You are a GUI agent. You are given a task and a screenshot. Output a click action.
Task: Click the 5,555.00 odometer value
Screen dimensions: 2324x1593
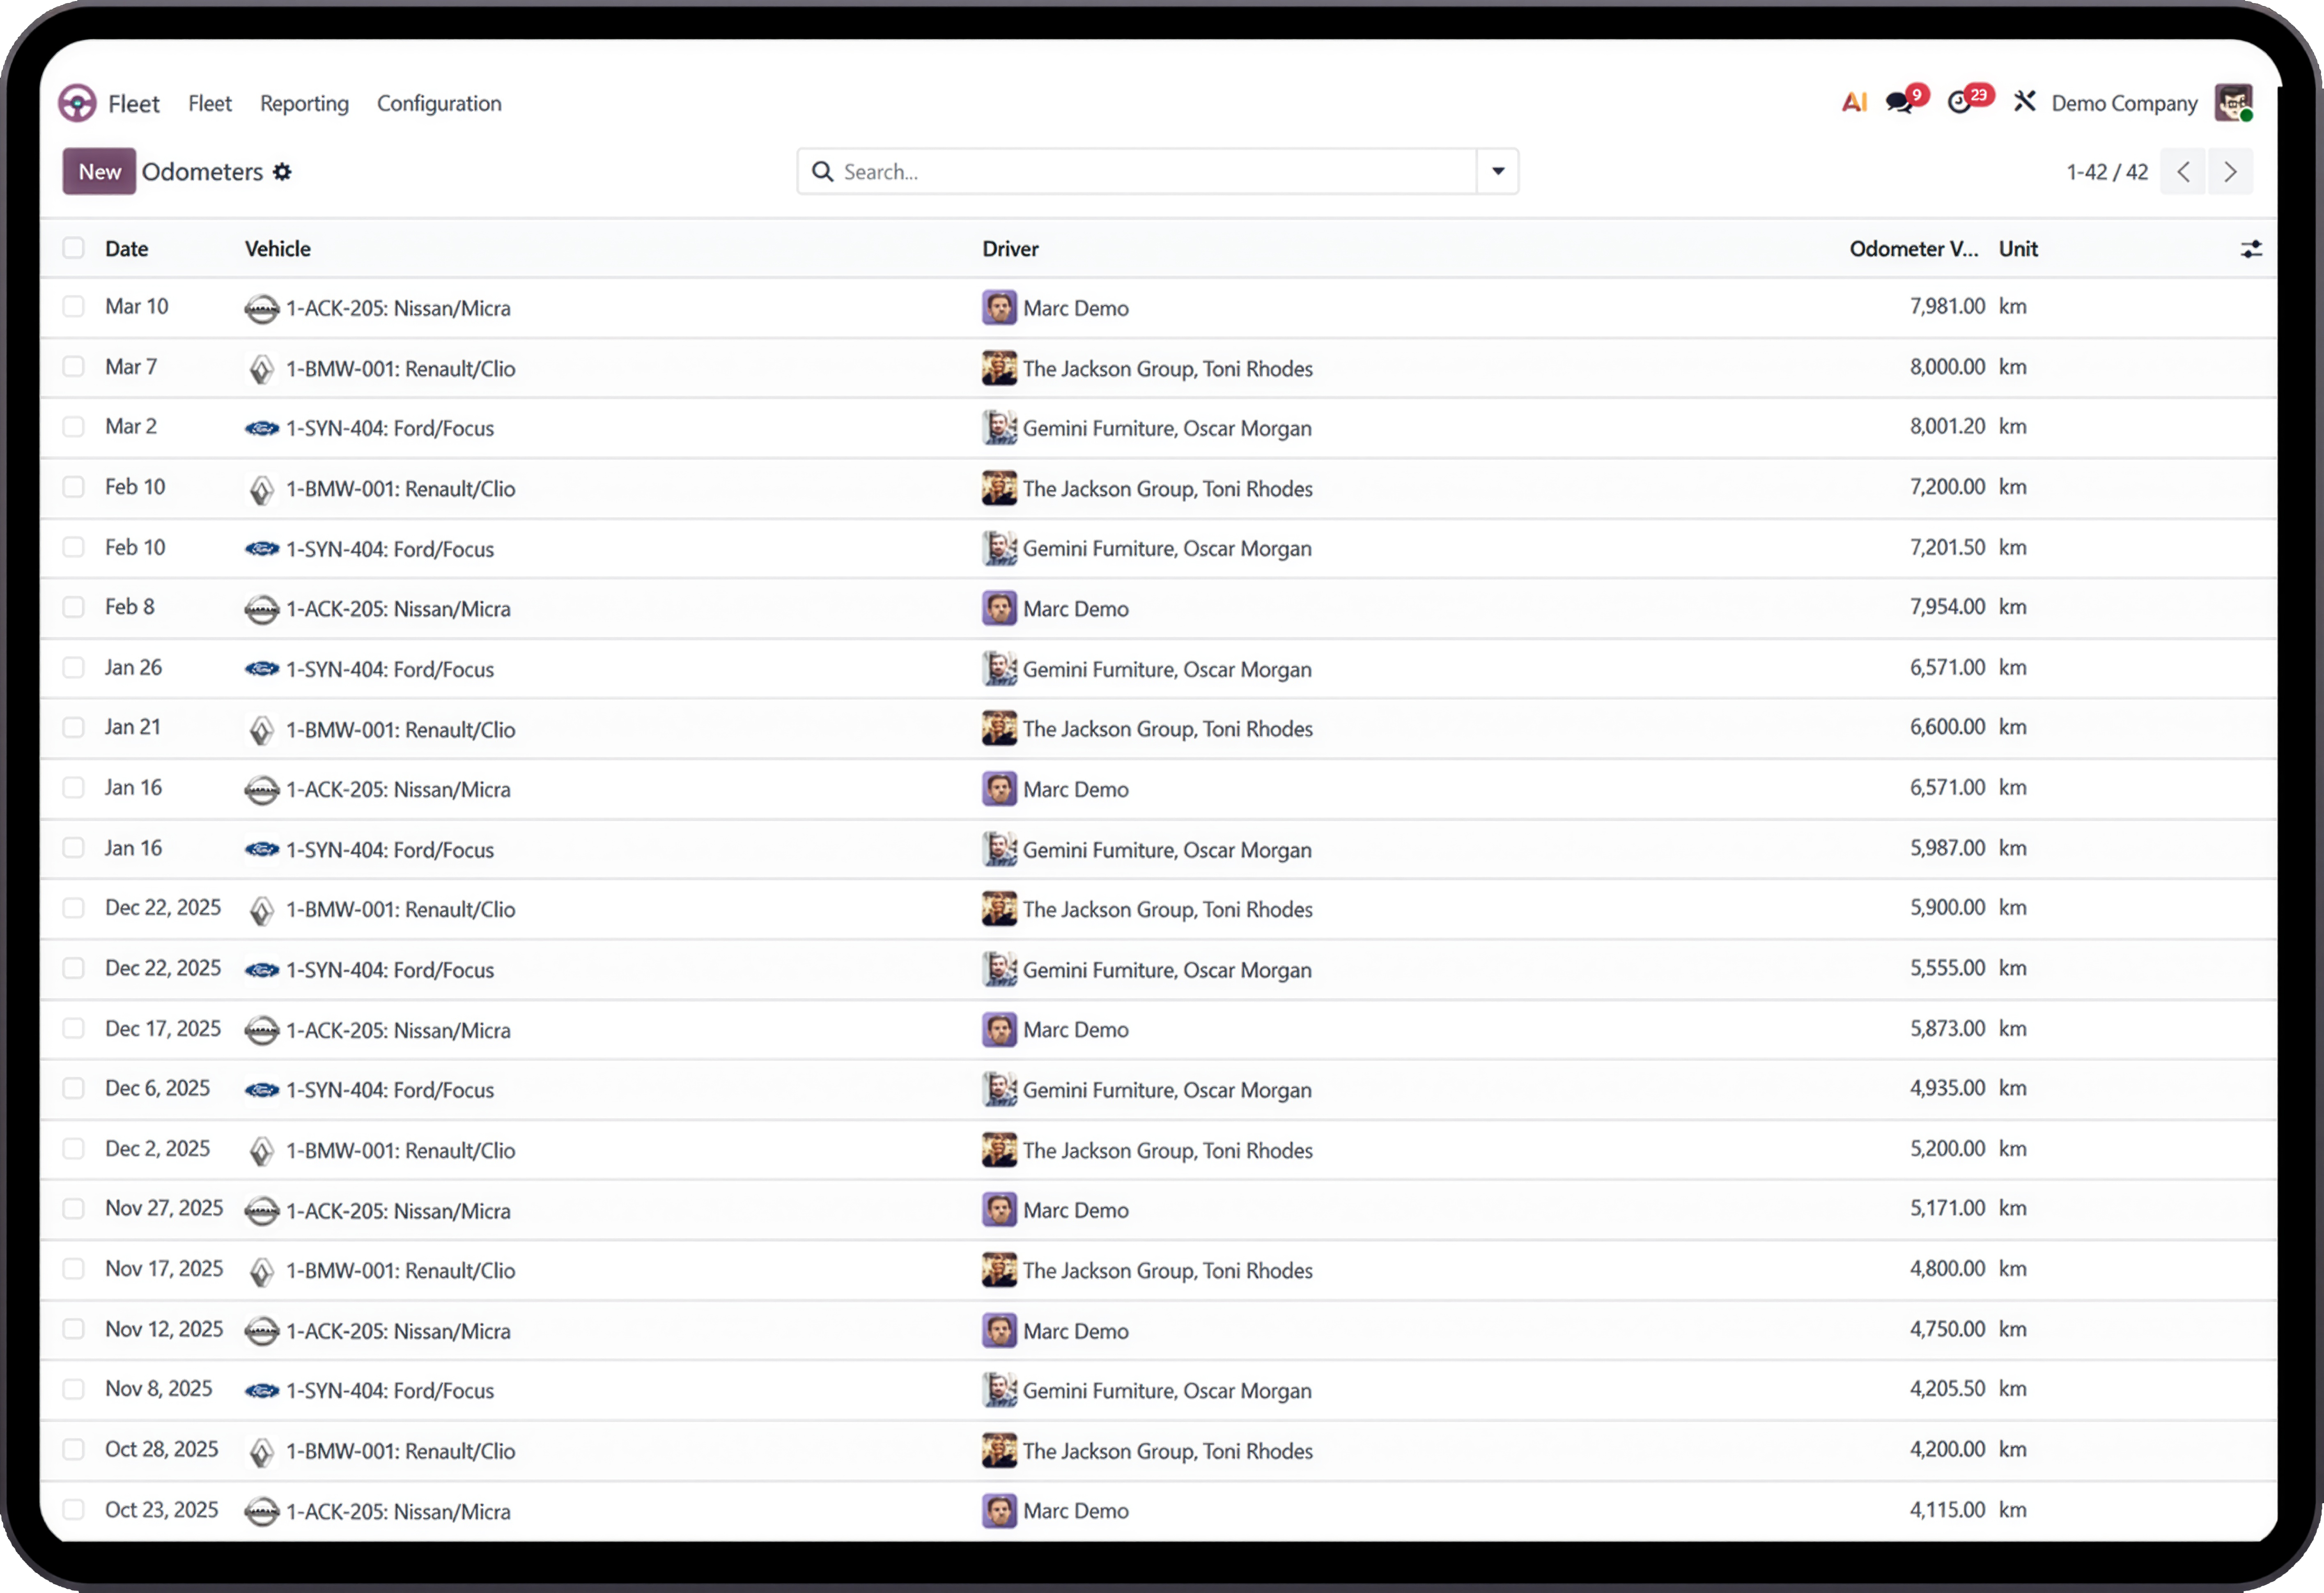pyautogui.click(x=1947, y=968)
